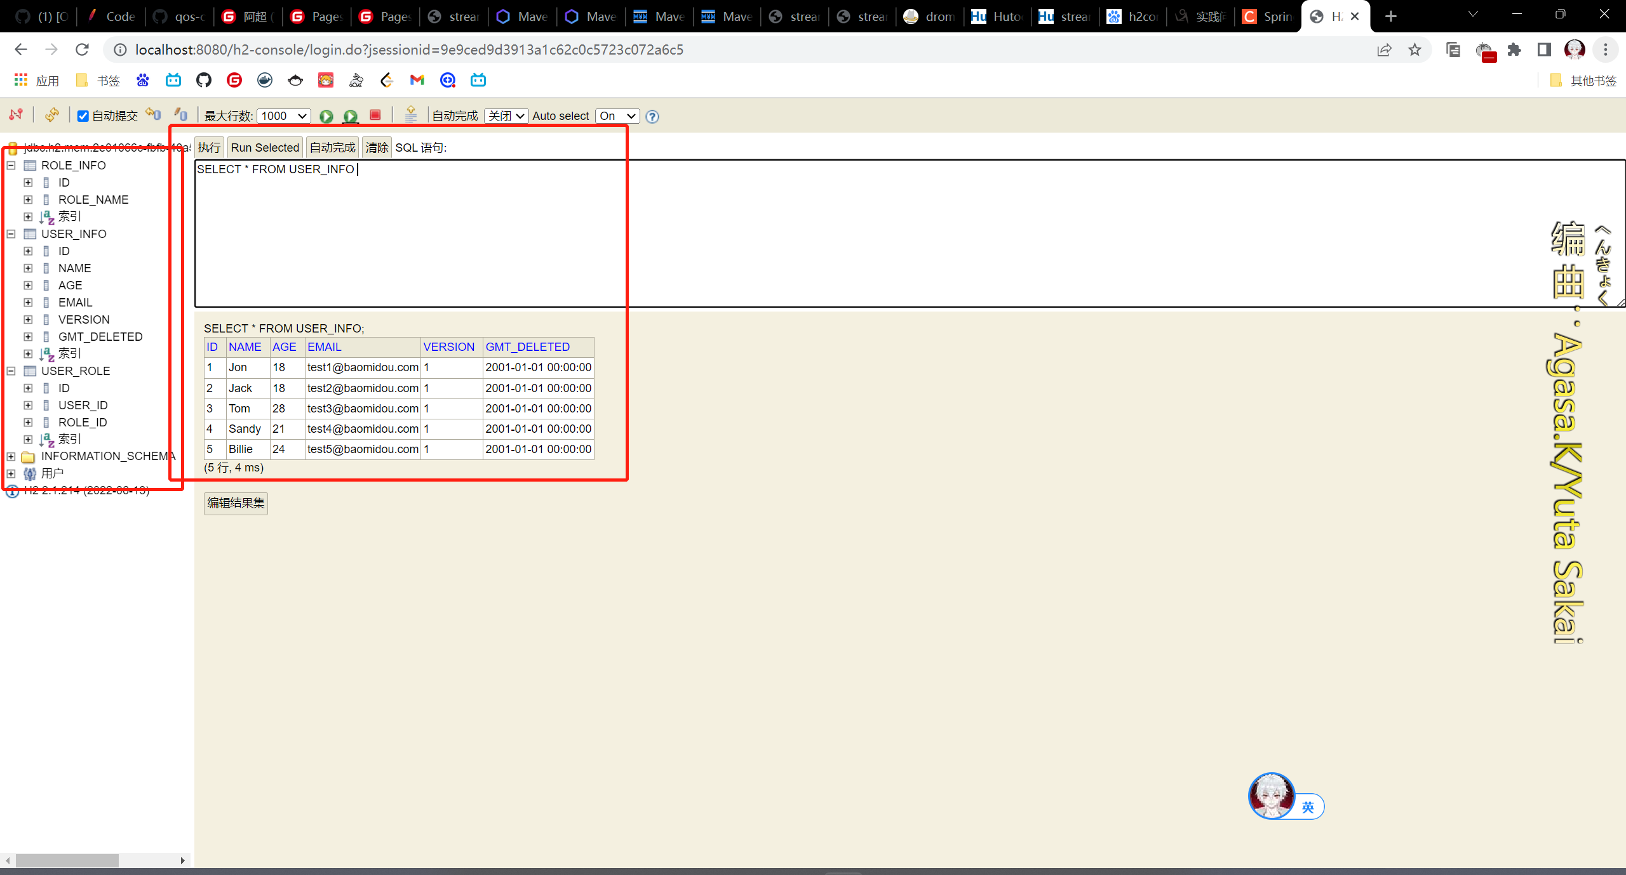Click the refresh icon in H2 toolbar
Screen dimensions: 1626x875
pyautogui.click(x=52, y=115)
